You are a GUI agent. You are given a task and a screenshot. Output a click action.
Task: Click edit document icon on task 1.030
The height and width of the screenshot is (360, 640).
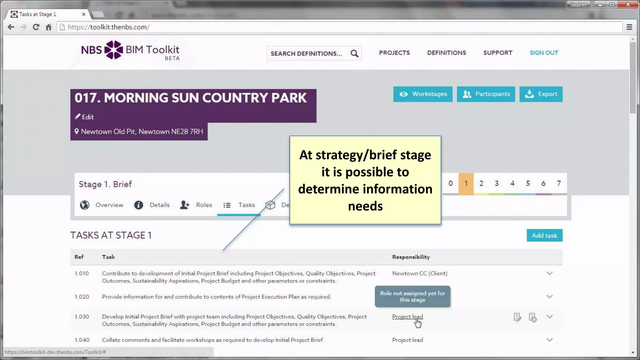pos(517,317)
